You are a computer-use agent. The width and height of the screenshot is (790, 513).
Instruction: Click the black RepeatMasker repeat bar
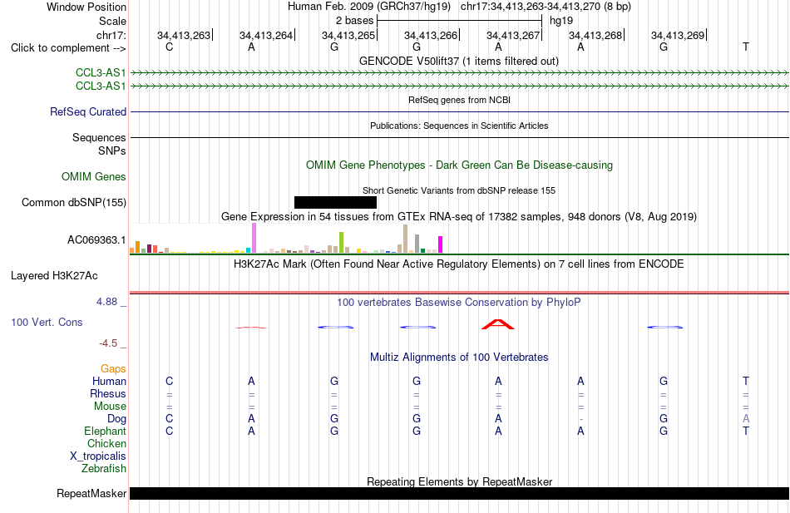(x=459, y=493)
